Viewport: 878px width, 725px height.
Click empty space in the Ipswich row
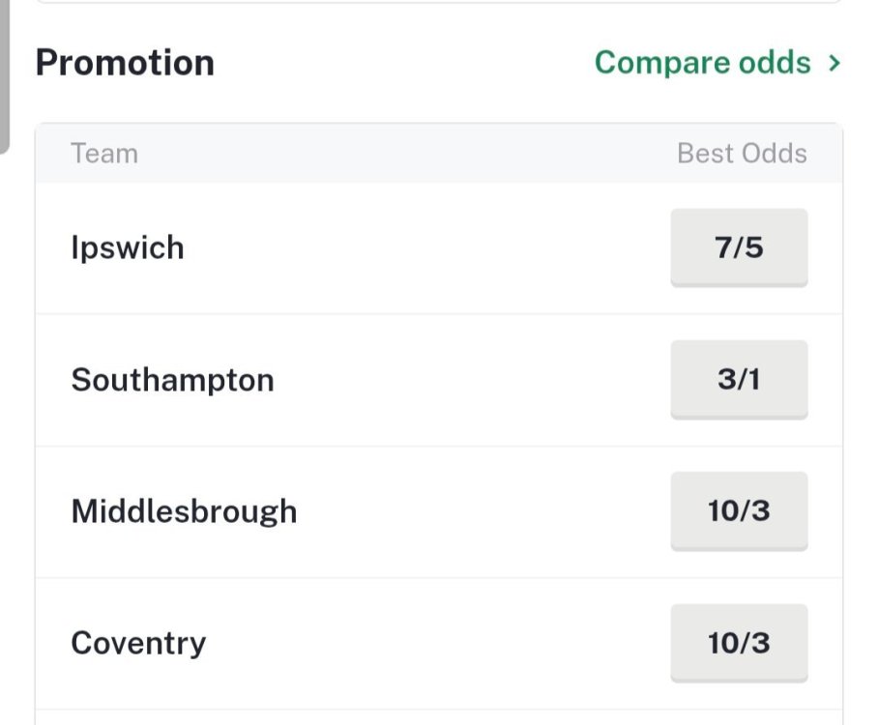435,247
